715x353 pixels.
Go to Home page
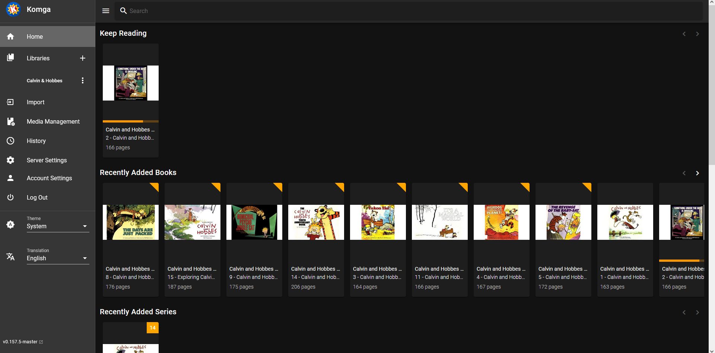[48, 36]
